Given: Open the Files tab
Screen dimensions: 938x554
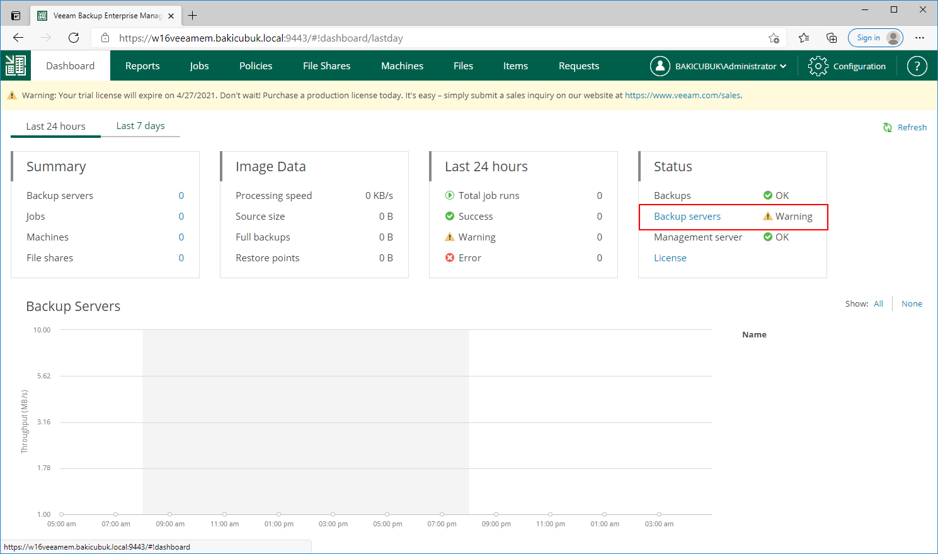Looking at the screenshot, I should 463,65.
